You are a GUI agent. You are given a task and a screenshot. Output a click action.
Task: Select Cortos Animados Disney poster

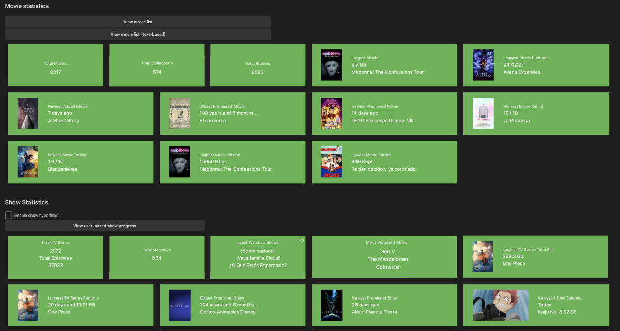180,305
